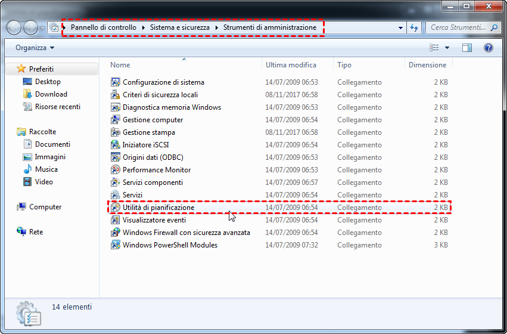Click the Gestione stampa shortcut icon
The image size is (507, 334).
(116, 132)
